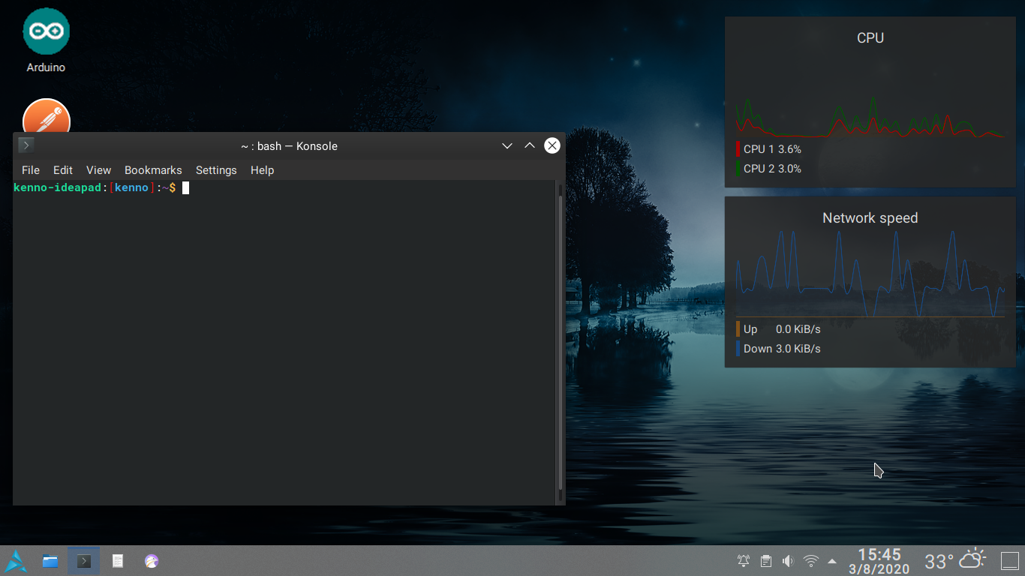
Task: Open the Wi-Fi network tray icon
Action: pos(810,561)
